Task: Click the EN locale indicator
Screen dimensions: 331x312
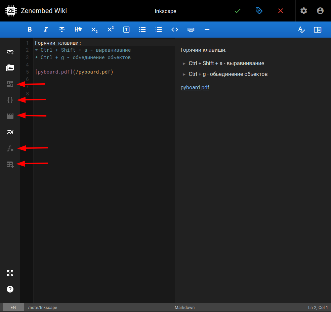Action: pyautogui.click(x=13, y=308)
